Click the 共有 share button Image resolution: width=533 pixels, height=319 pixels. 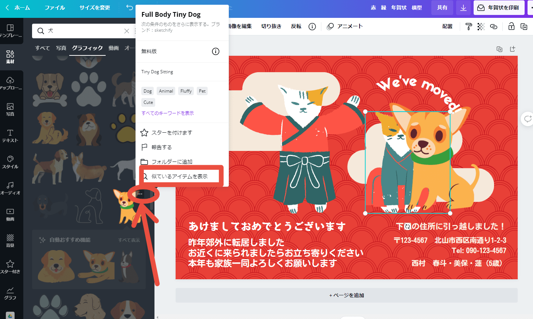[x=442, y=7]
